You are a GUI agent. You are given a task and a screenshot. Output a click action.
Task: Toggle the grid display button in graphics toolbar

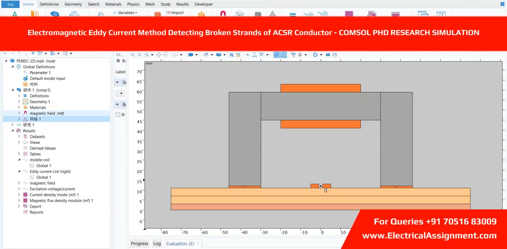[276, 55]
